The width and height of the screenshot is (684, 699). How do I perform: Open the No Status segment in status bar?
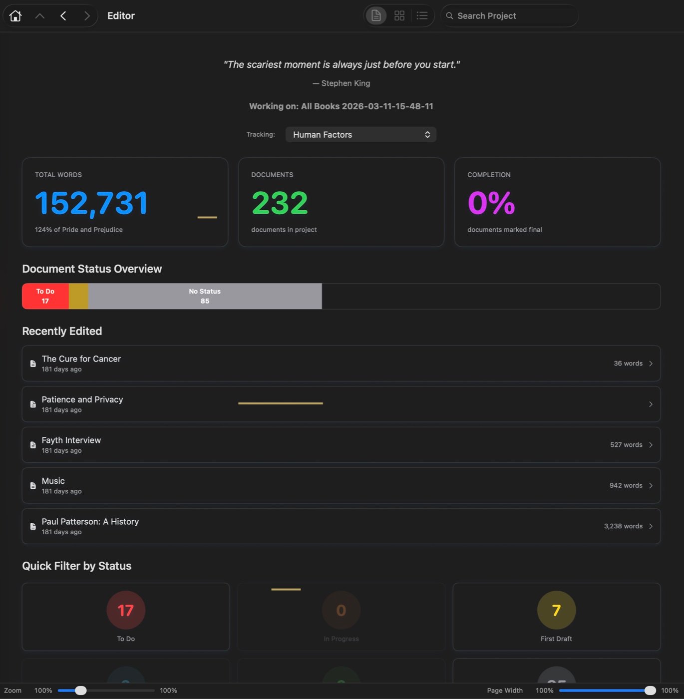point(204,296)
